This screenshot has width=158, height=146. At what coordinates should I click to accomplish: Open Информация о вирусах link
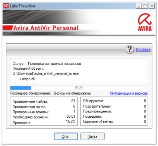coord(129,93)
